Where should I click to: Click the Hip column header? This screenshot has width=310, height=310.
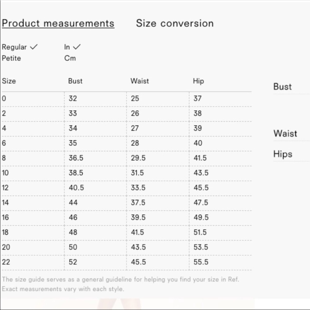coord(198,81)
